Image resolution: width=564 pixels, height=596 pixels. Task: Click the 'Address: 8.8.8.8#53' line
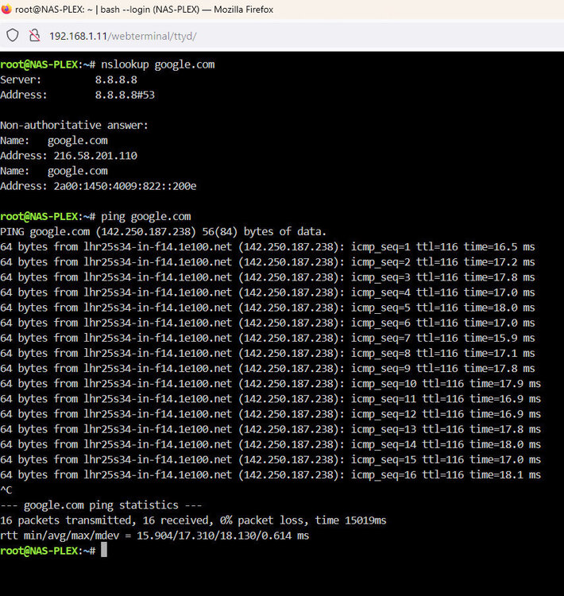click(78, 95)
